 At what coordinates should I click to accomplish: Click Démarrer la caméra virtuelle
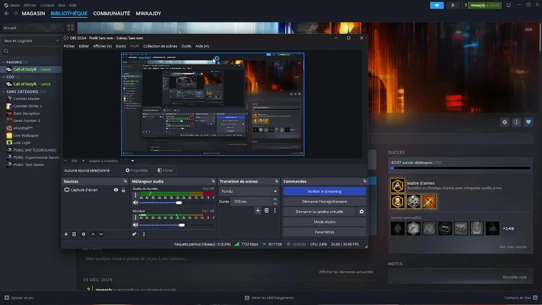pos(320,212)
